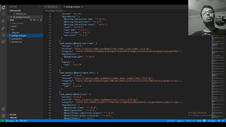Viewport: 226px width, 127px height.
Task: Click the eye watch icon in status bar
Action: click(17, 121)
